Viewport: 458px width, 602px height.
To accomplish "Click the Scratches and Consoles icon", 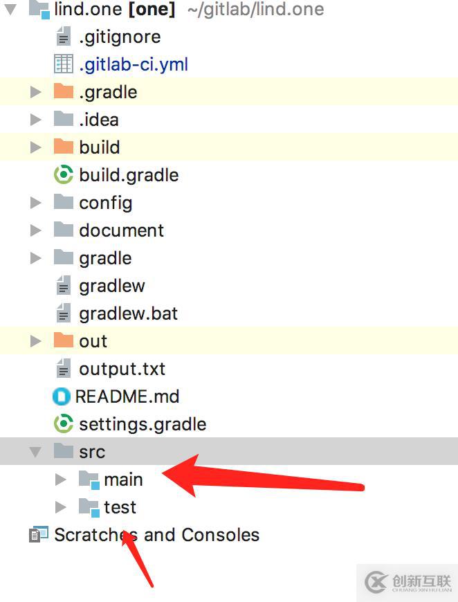I will (39, 535).
